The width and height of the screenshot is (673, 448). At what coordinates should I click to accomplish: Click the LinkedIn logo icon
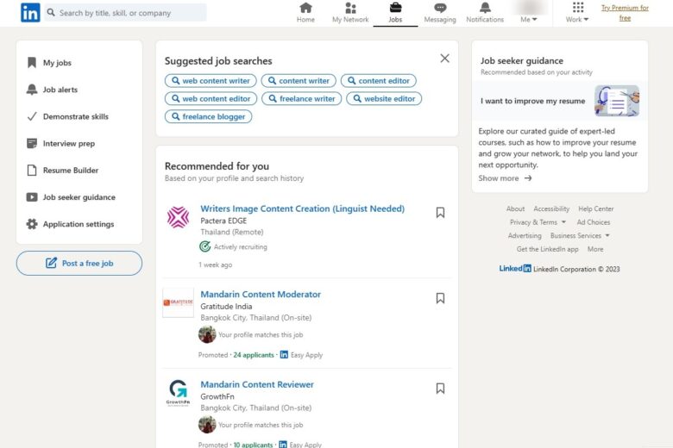tap(30, 13)
